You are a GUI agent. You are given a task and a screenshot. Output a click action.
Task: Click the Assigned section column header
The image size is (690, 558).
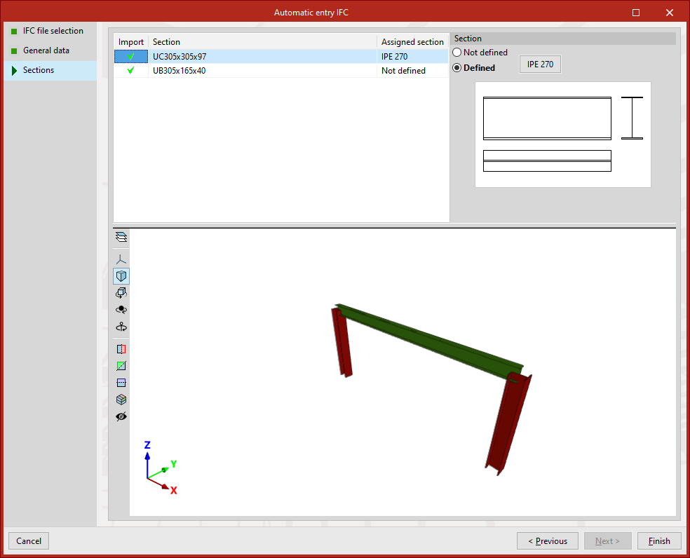click(412, 42)
